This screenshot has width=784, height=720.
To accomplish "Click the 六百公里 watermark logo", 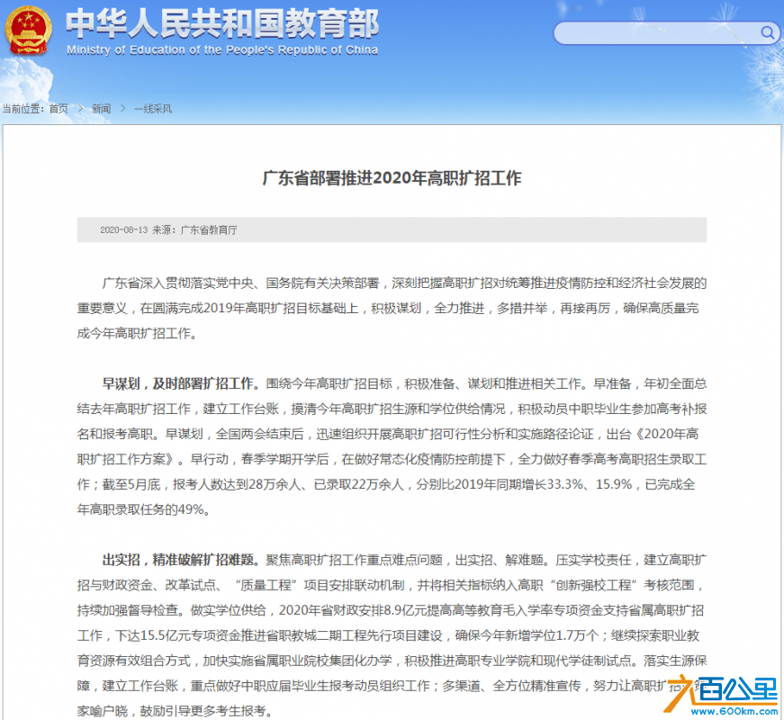I will [x=720, y=690].
